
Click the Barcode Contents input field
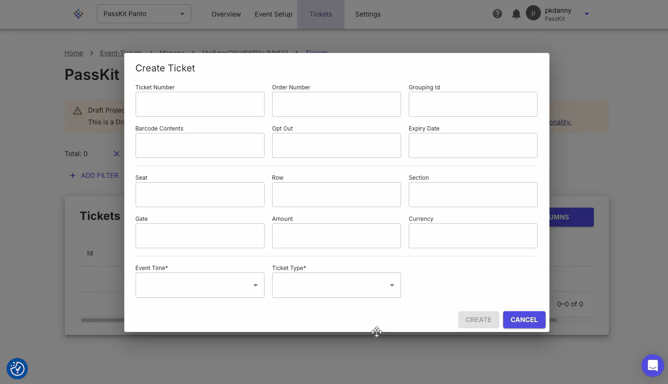coord(200,145)
